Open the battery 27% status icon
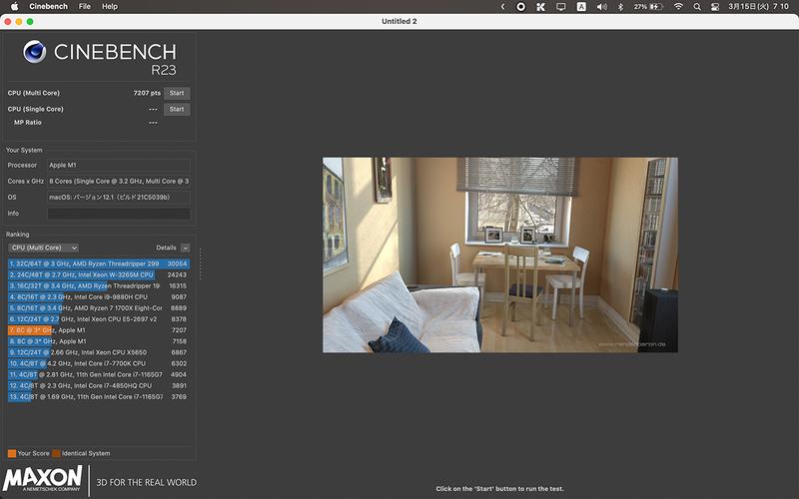 tap(648, 7)
